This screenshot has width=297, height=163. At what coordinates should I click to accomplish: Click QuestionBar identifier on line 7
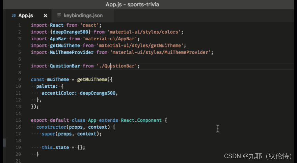click(x=65, y=66)
